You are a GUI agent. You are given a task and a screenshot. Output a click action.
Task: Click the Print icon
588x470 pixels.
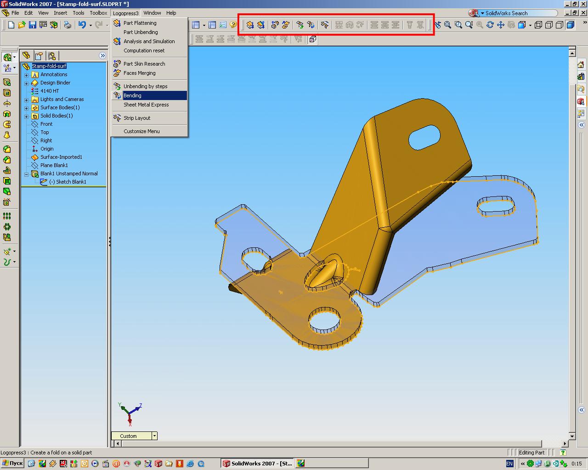pos(68,25)
